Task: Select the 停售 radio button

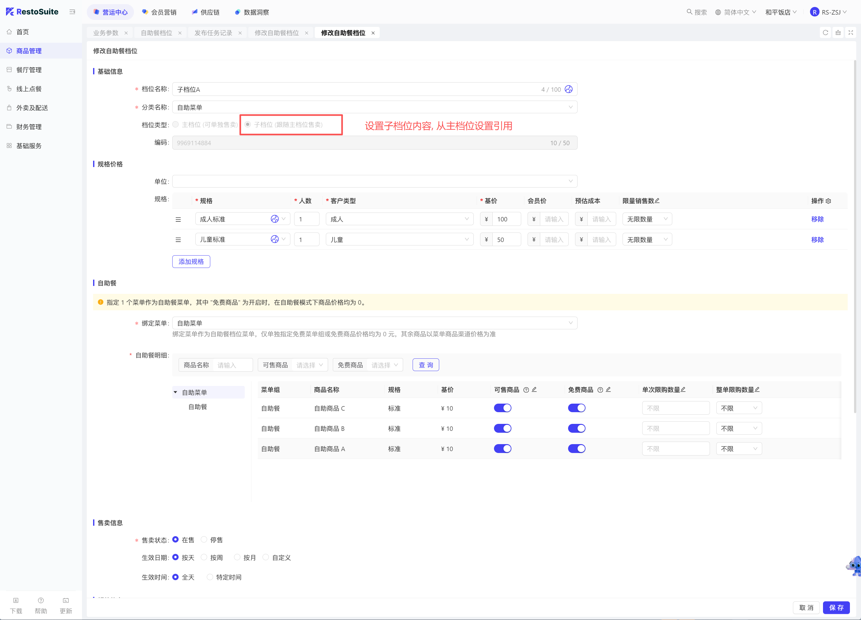Action: click(x=204, y=539)
